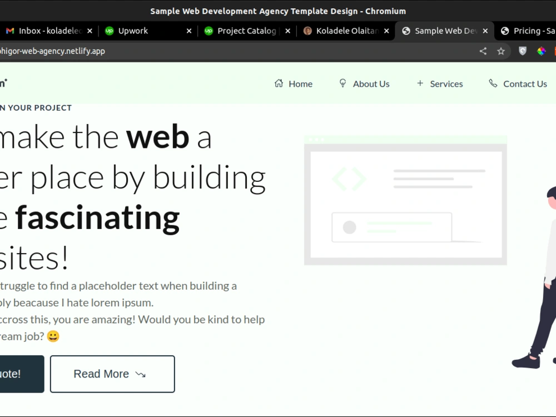Select the Sample Web Dev tab
The height and width of the screenshot is (417, 556).
pyautogui.click(x=445, y=31)
